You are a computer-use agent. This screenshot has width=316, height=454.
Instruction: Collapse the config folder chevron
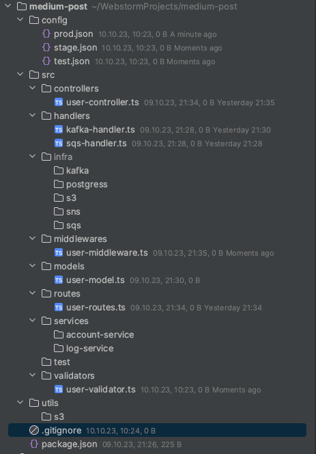pyautogui.click(x=20, y=20)
